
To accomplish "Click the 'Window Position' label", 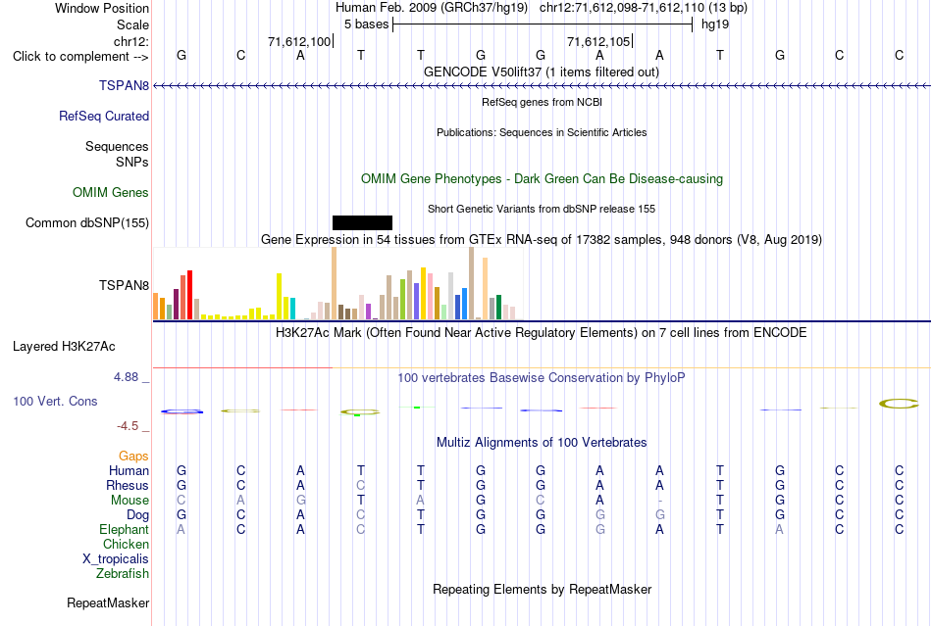I will coord(102,8).
